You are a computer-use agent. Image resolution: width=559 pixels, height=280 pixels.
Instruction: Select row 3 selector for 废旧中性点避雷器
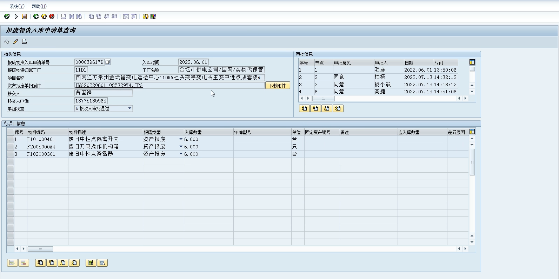tap(10, 154)
